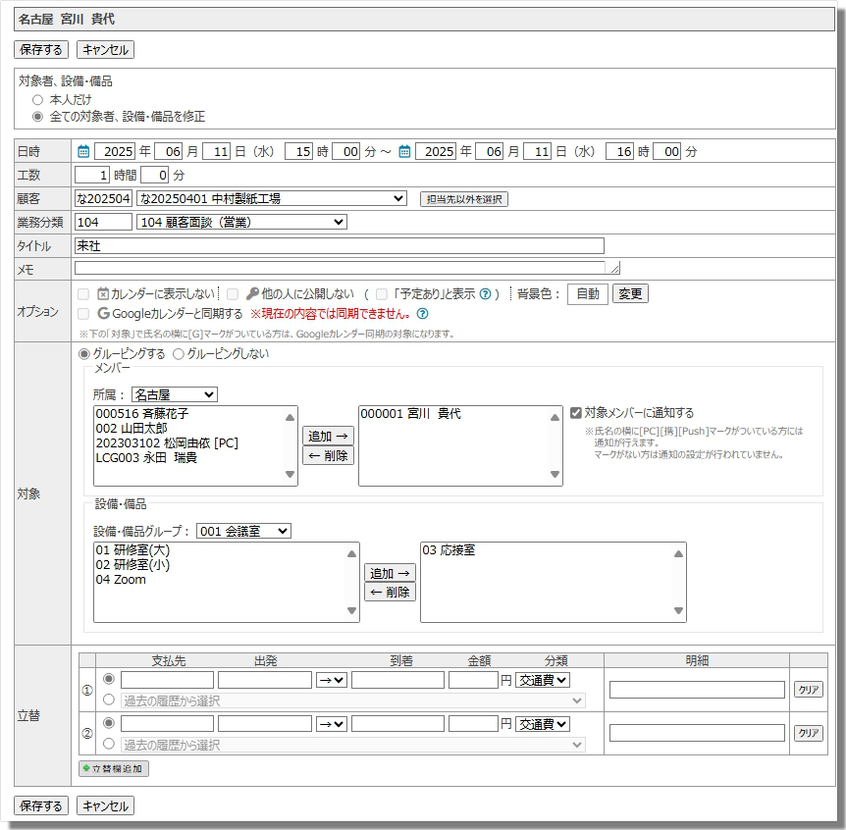Click help icon next to 「予定あり」と表示
The height and width of the screenshot is (830, 846).
(486, 294)
